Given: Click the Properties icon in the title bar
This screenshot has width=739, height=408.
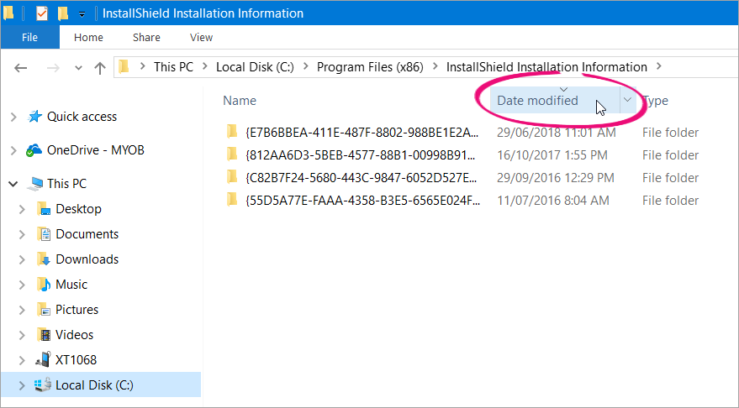Looking at the screenshot, I should 42,13.
